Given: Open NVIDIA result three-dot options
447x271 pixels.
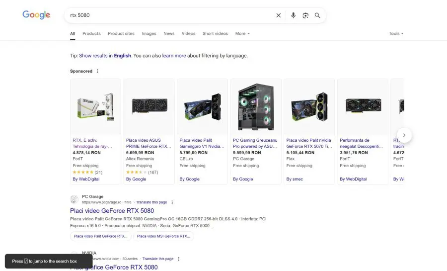Looking at the screenshot, I should (178, 259).
